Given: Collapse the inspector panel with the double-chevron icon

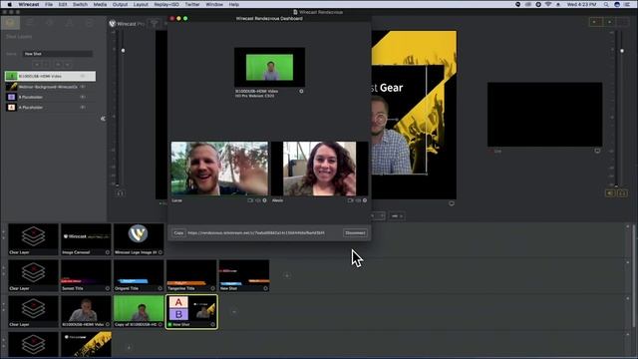Looking at the screenshot, I should click(x=103, y=119).
